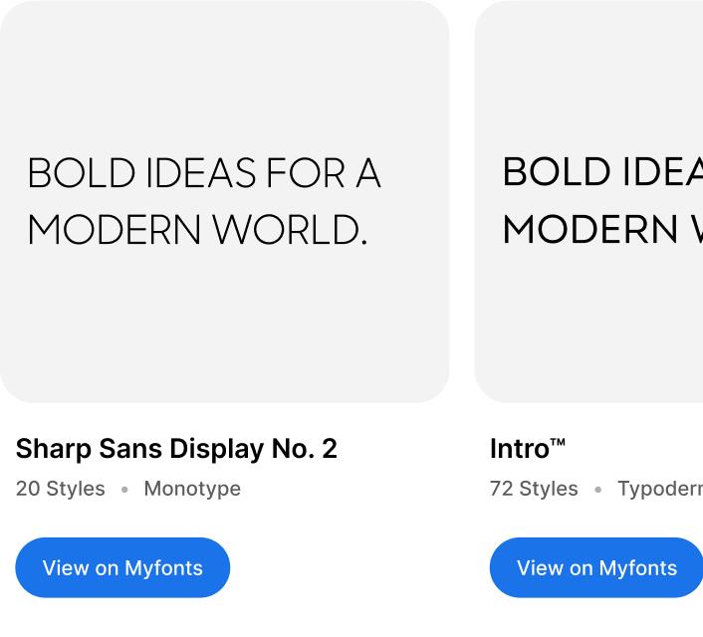
Task: Click dot separator after 72 Styles
Action: click(597, 490)
